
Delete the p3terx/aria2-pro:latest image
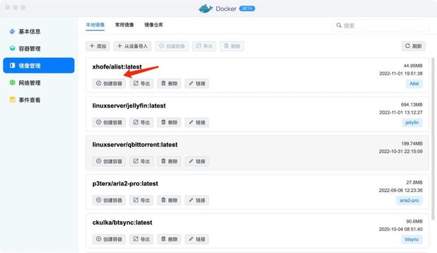169,200
